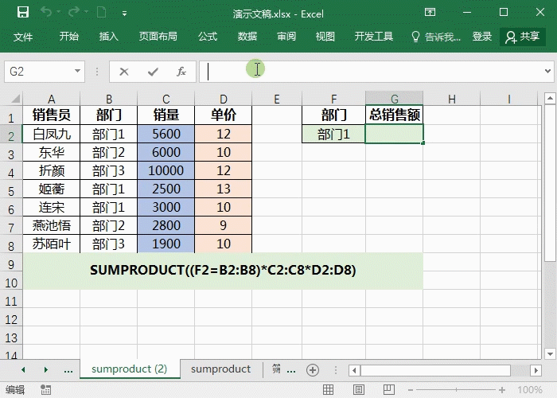Add a new sheet with plus button
This screenshot has width=557, height=398.
click(313, 370)
